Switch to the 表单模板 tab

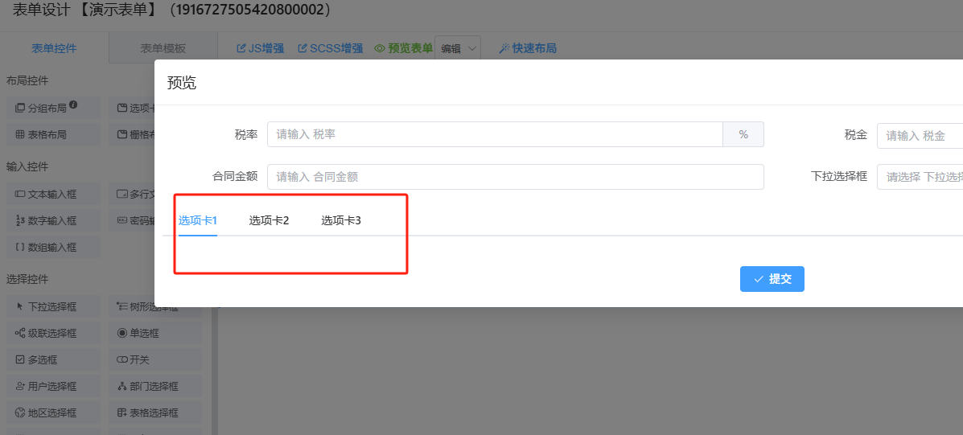pos(163,48)
